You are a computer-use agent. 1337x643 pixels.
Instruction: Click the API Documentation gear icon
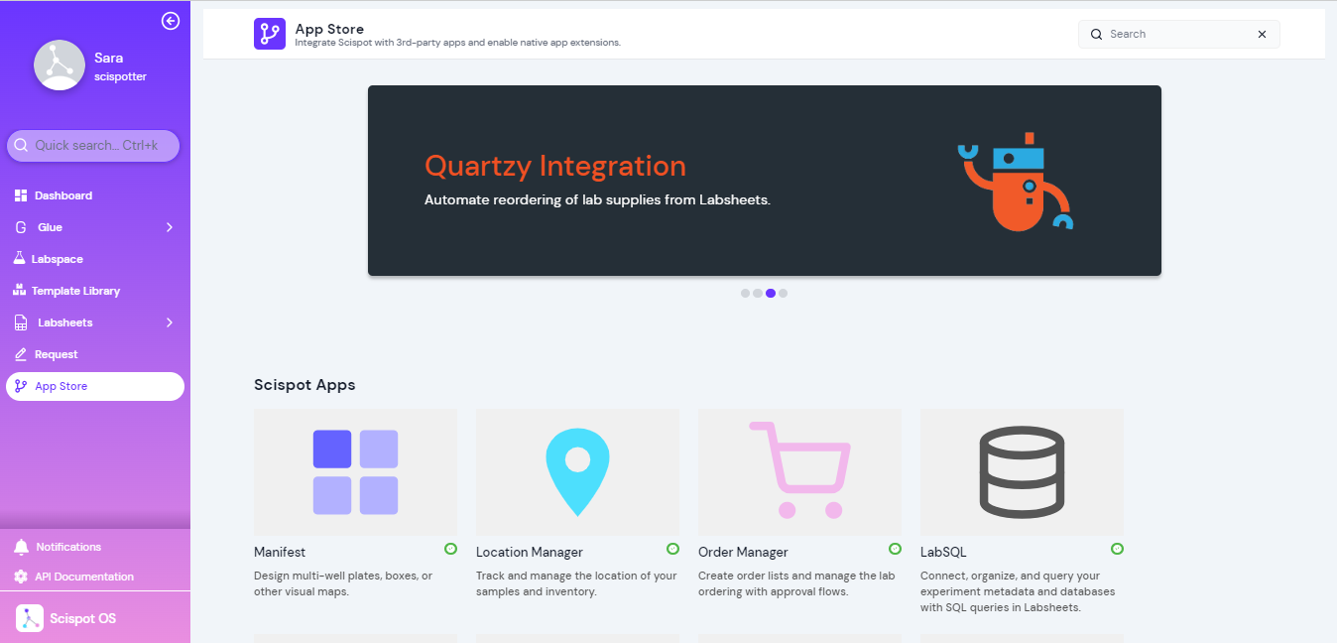[x=21, y=577]
